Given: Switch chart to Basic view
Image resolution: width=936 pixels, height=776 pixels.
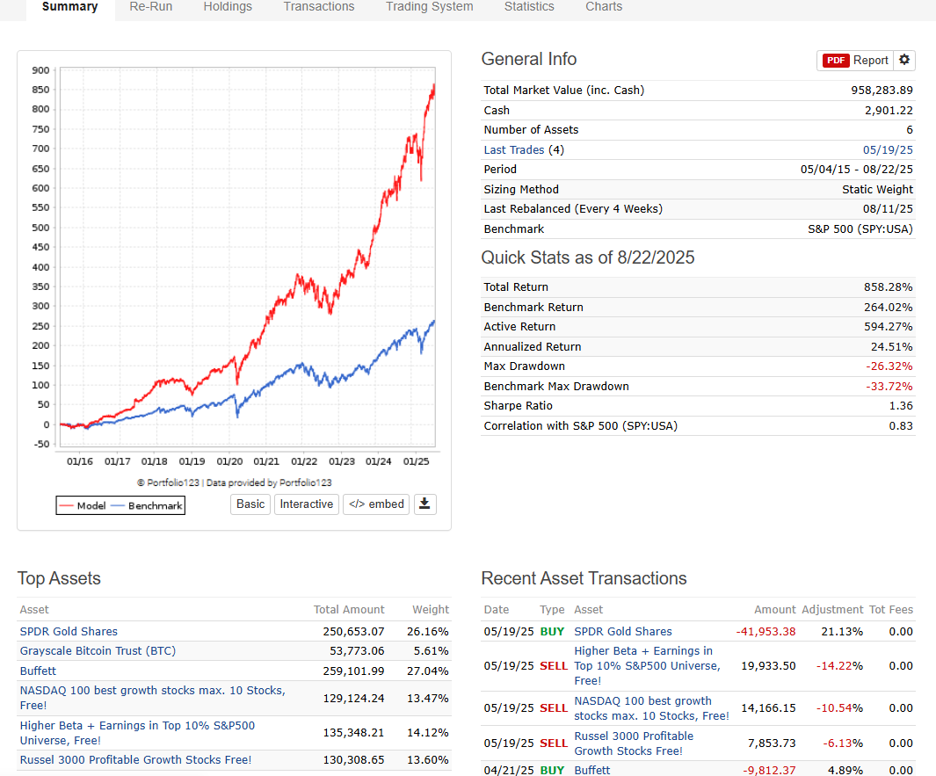Looking at the screenshot, I should (x=250, y=504).
